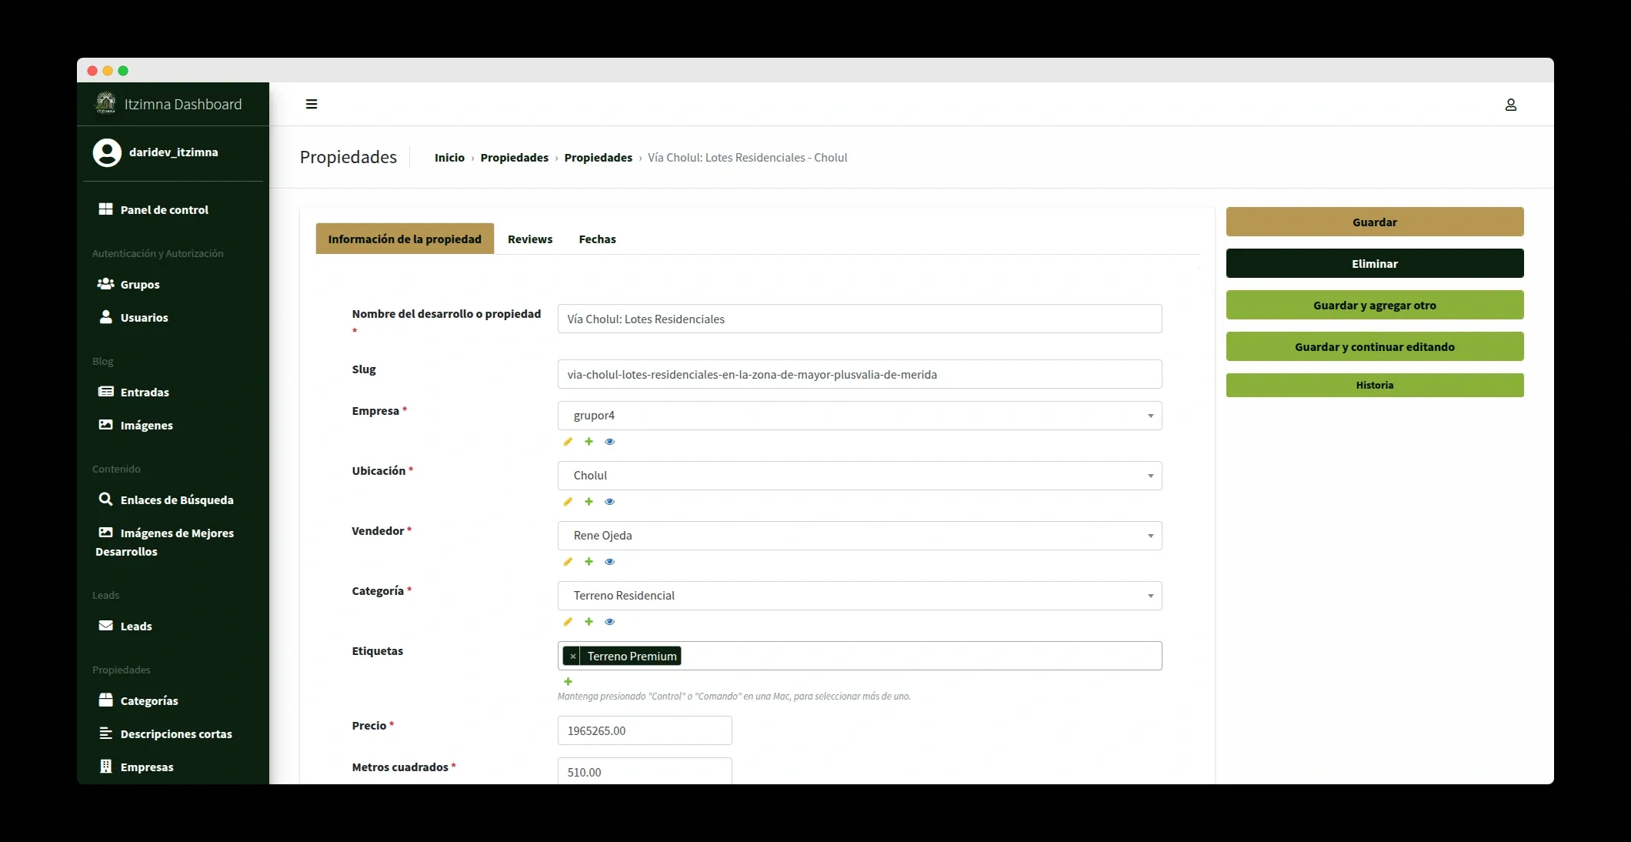Navigate to Inicio via the breadcrumb
Screen dimensions: 1631x842
449,157
